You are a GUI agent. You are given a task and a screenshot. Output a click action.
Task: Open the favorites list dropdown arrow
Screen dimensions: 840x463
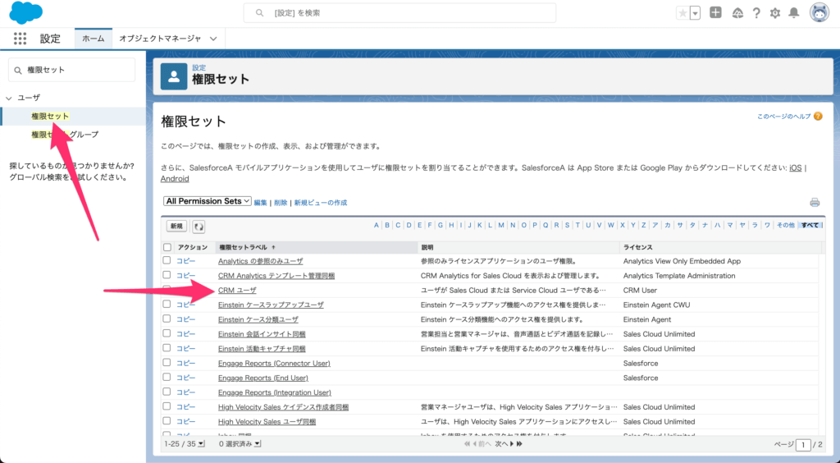point(696,13)
